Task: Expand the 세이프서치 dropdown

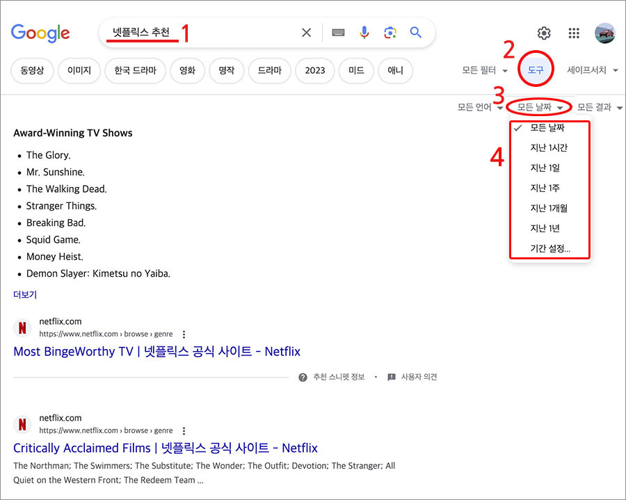Action: click(x=593, y=70)
